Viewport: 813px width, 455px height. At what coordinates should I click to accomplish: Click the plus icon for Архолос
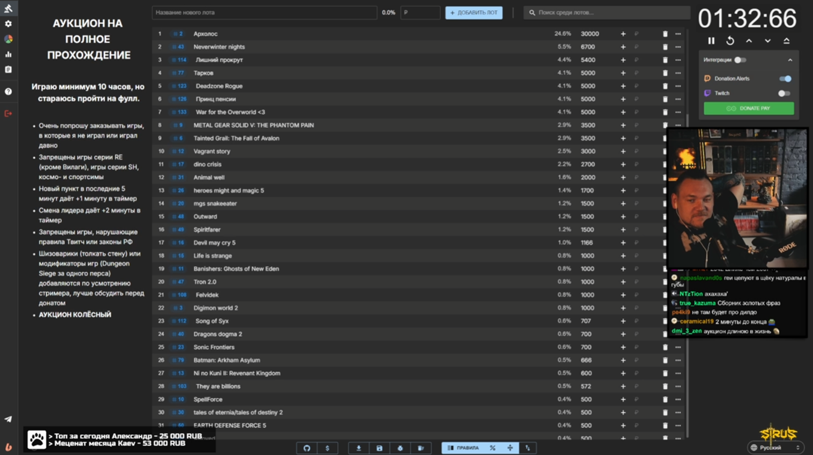(x=623, y=34)
